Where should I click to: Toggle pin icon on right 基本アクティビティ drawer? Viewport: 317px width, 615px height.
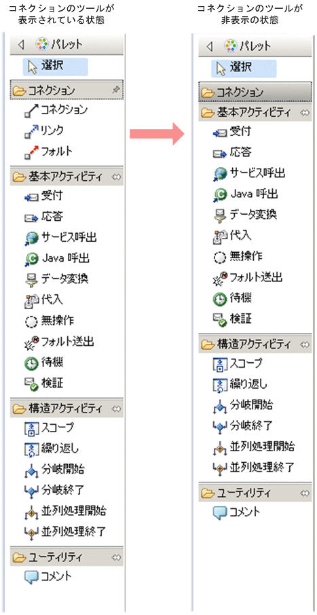pos(305,113)
